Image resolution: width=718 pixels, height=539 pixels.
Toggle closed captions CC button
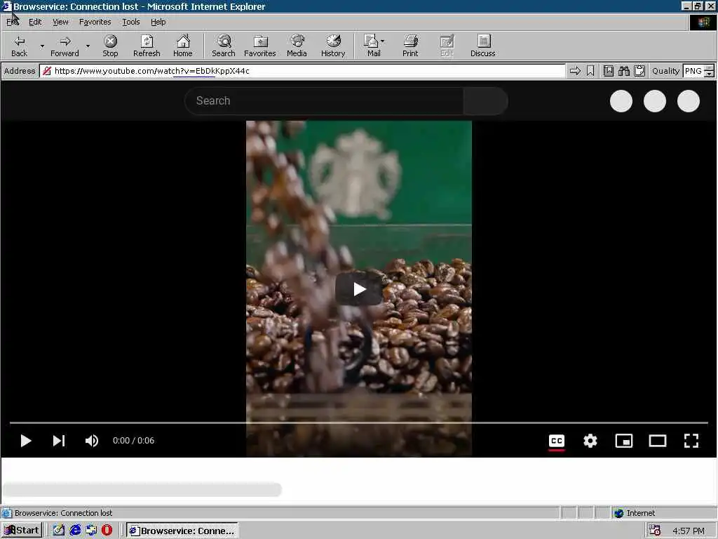pyautogui.click(x=556, y=441)
